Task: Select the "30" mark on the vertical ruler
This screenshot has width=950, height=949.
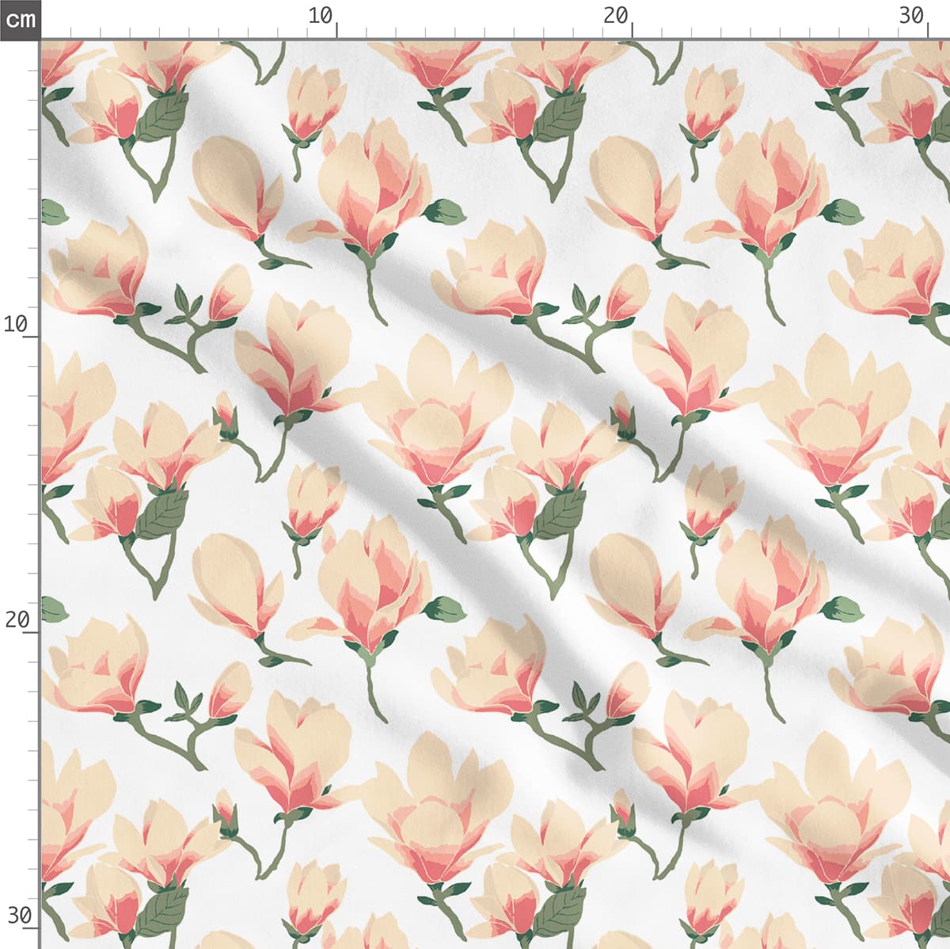Action: [19, 916]
